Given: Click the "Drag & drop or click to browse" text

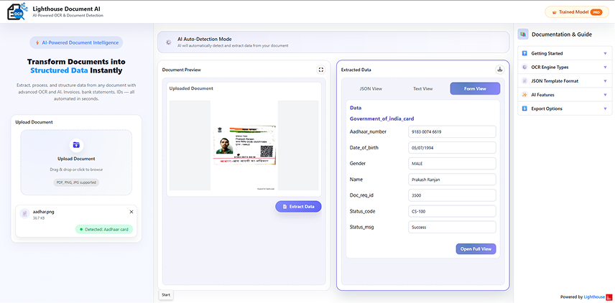Looking at the screenshot, I should tap(76, 169).
